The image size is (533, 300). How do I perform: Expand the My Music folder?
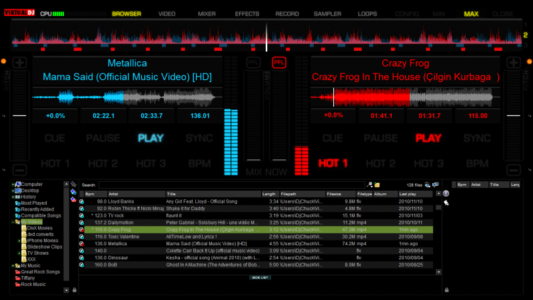point(13,265)
